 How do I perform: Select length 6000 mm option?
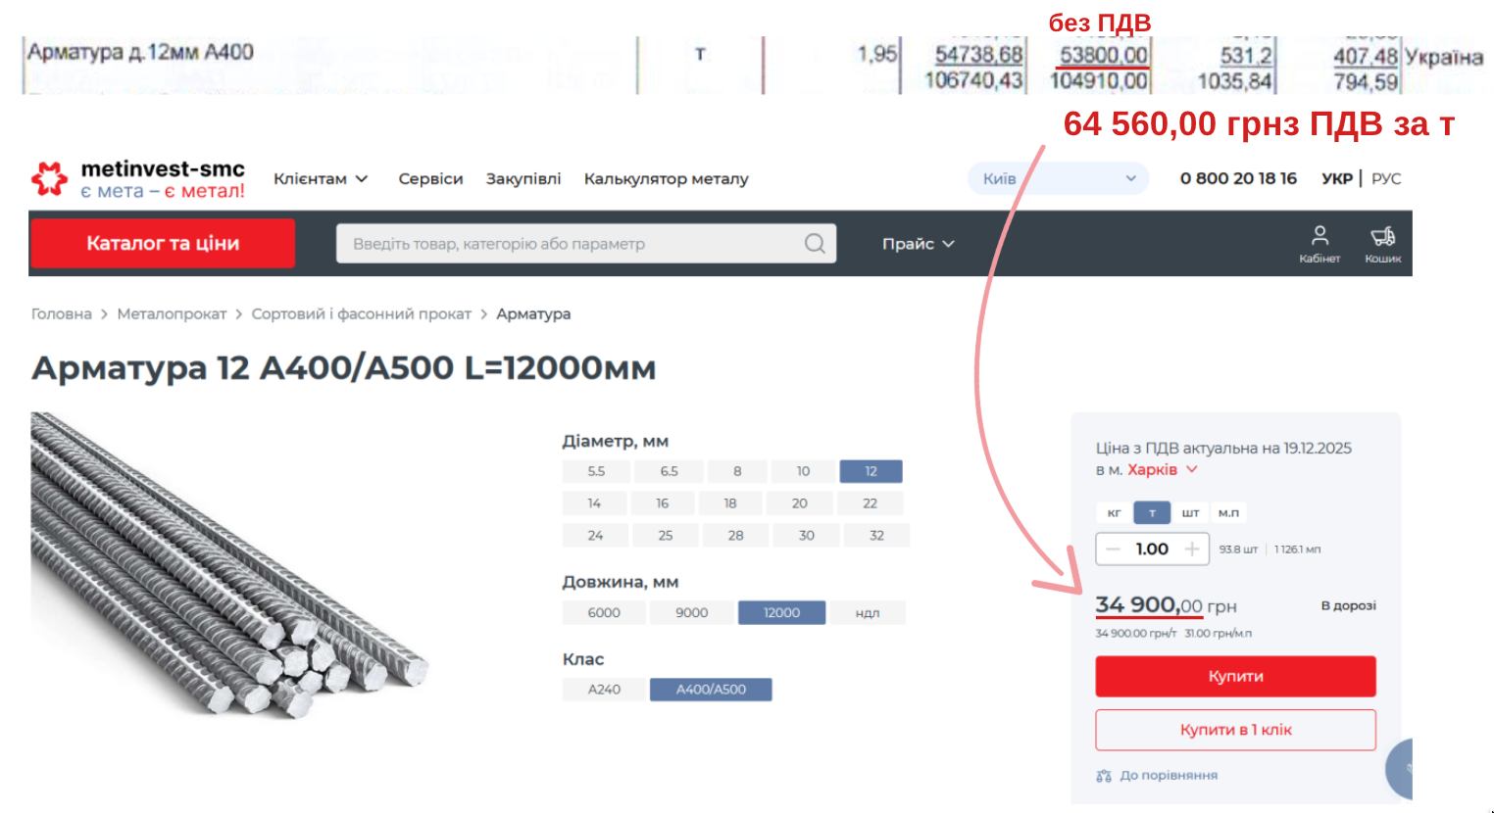coord(604,613)
